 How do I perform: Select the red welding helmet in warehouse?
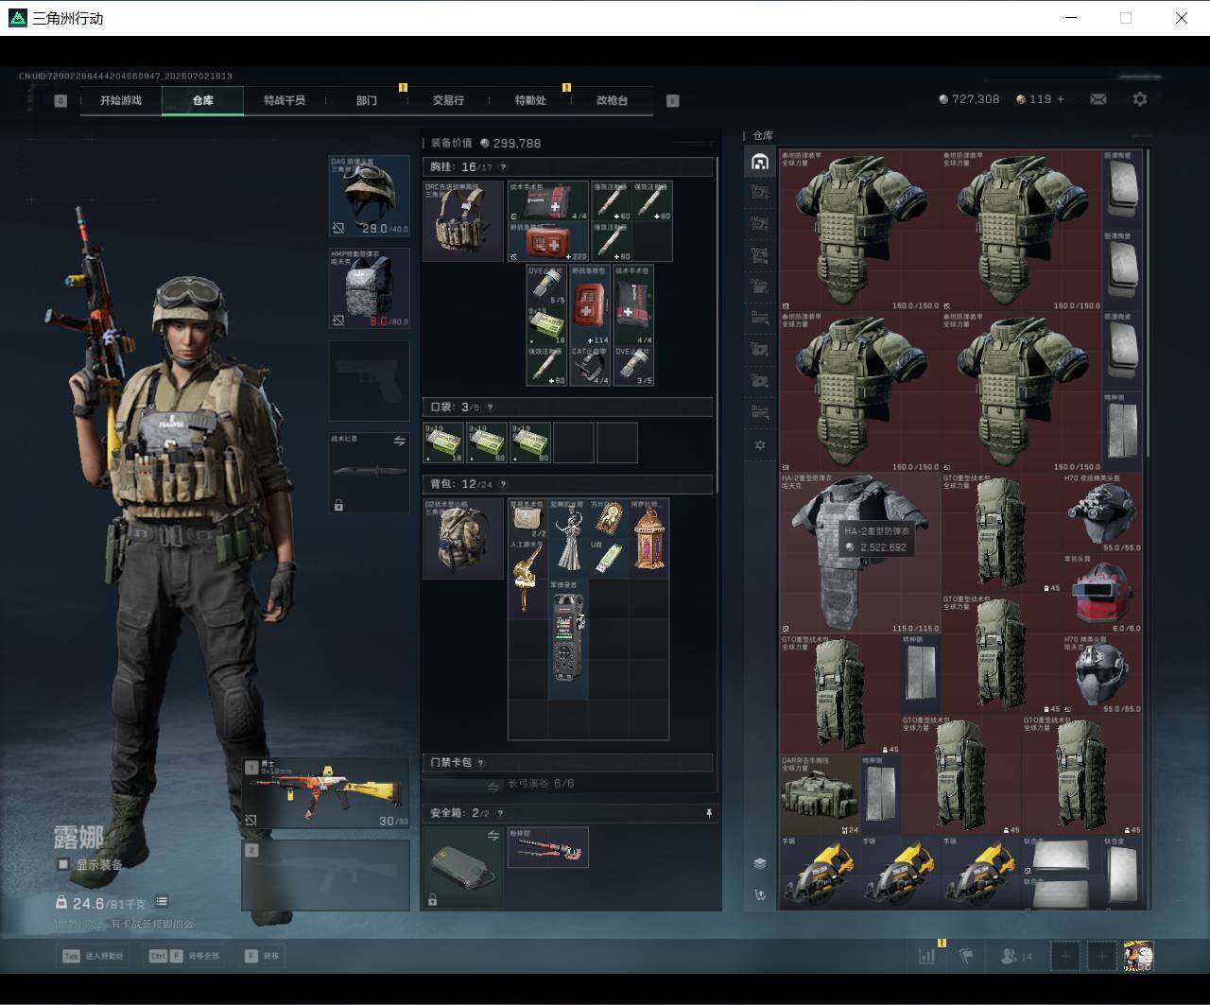[1103, 594]
